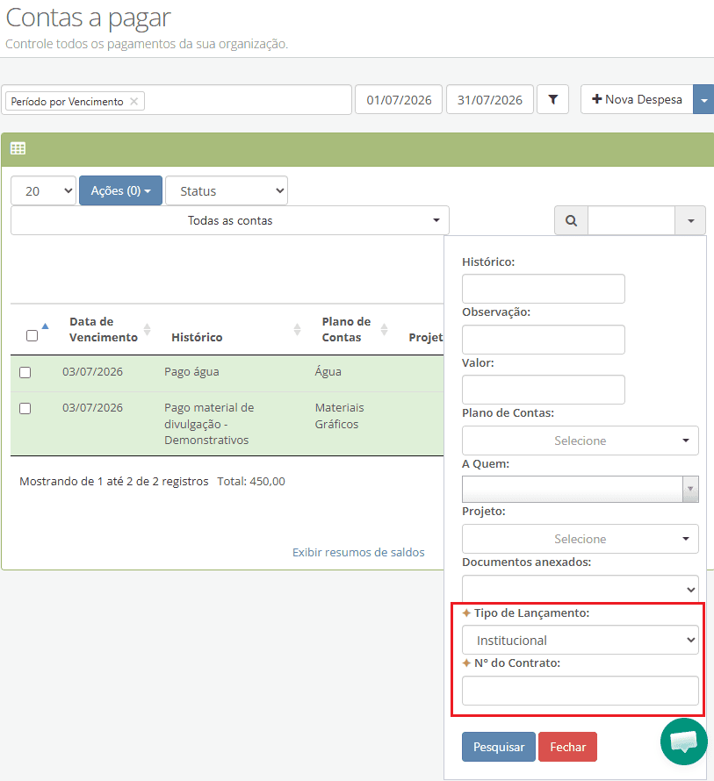Image resolution: width=714 pixels, height=781 pixels.
Task: Open the Documentos anexados dropdown
Action: pos(581,589)
